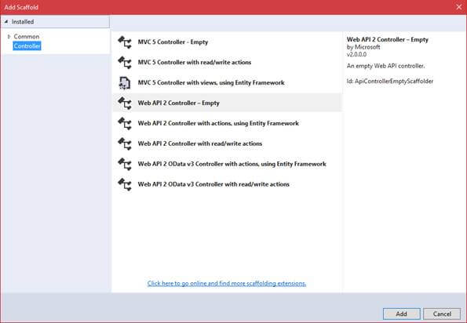Select Web API 2 OData v3 Controller with actions, using Entity Framework
Screen dimensions: 467x323
click(228, 164)
